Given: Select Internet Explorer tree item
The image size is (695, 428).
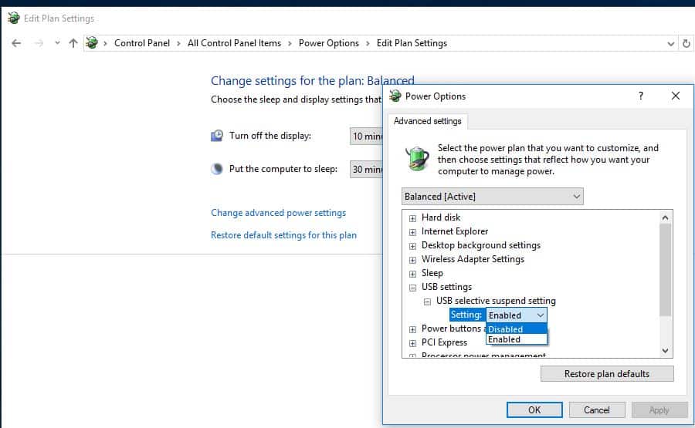Looking at the screenshot, I should [x=455, y=231].
